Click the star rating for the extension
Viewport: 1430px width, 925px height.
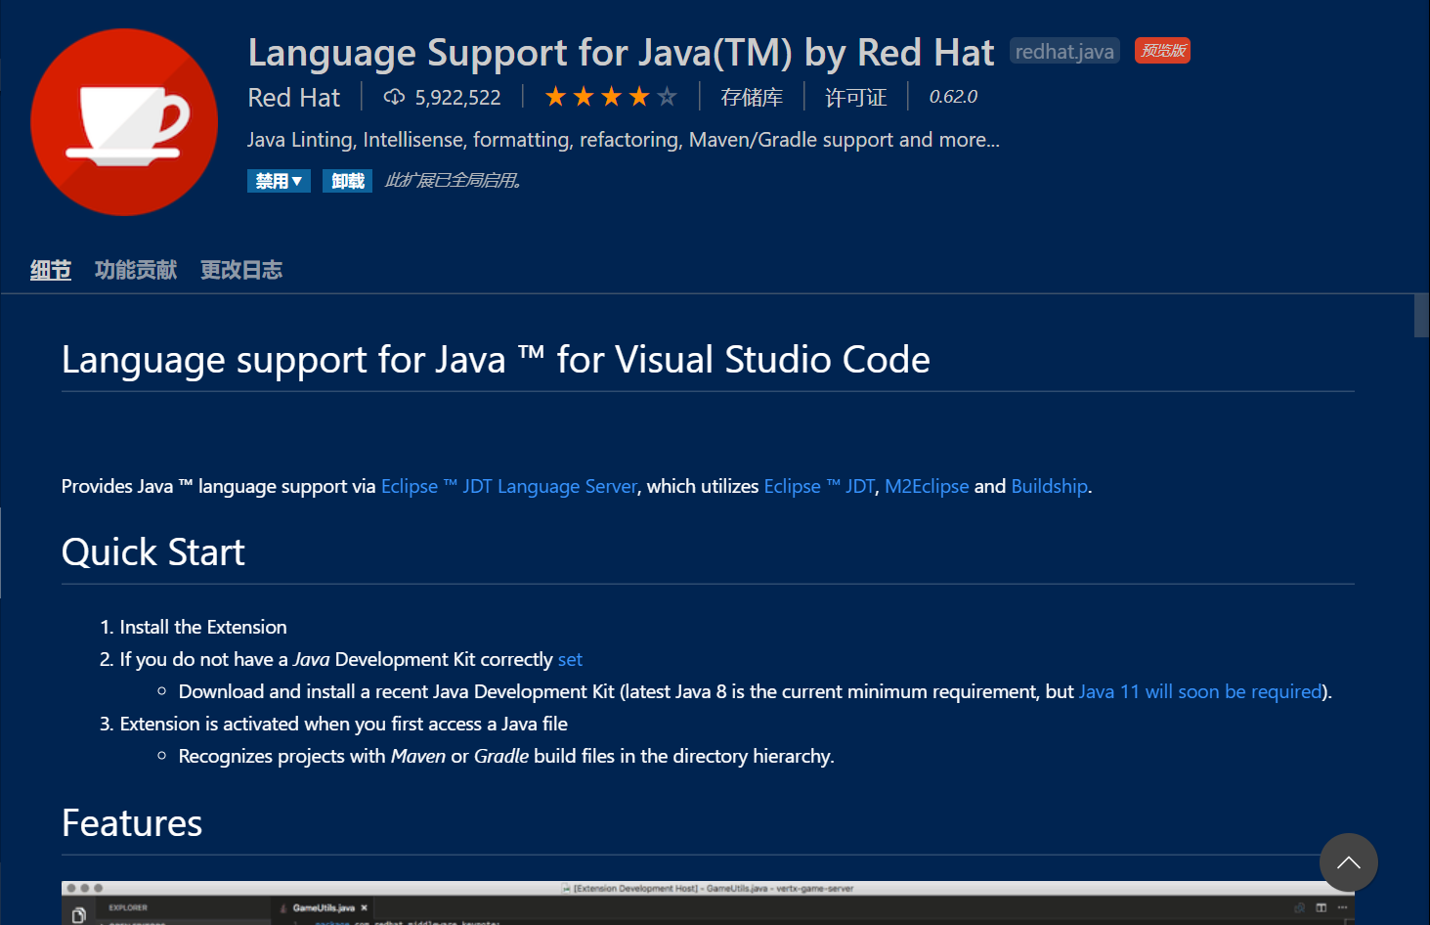pos(611,97)
